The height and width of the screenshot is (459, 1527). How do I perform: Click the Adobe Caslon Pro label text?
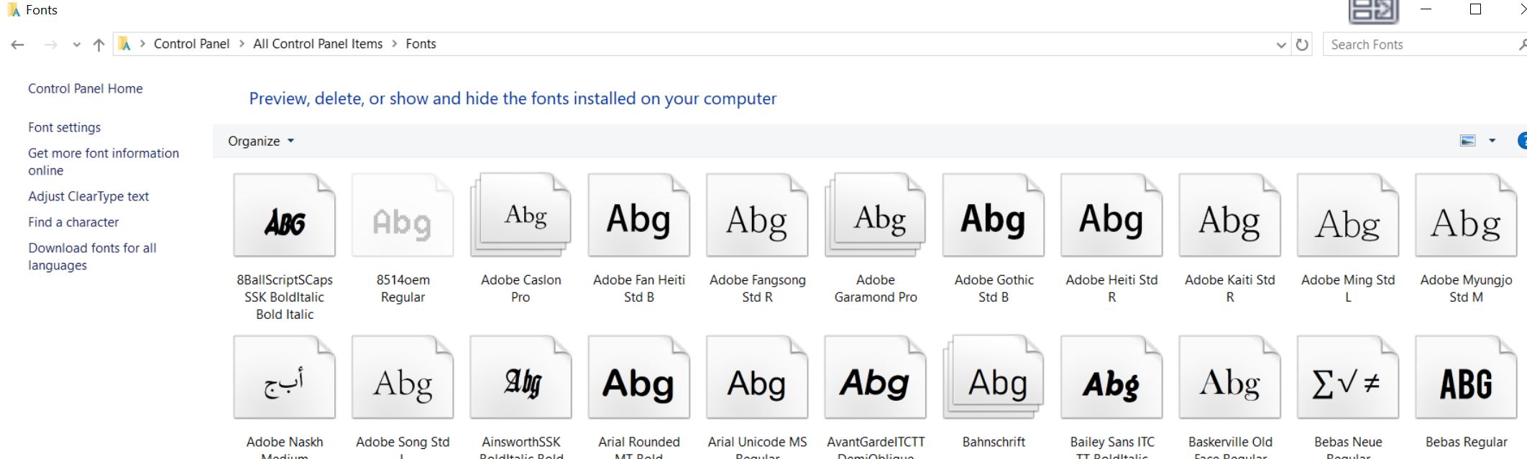tap(521, 289)
